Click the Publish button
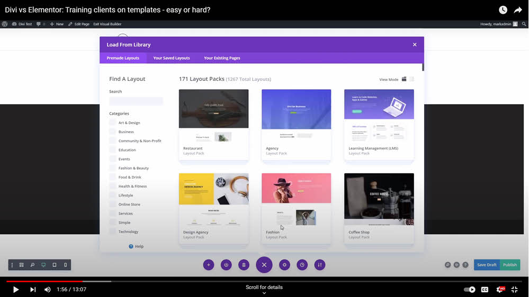This screenshot has width=529, height=297. click(510, 265)
